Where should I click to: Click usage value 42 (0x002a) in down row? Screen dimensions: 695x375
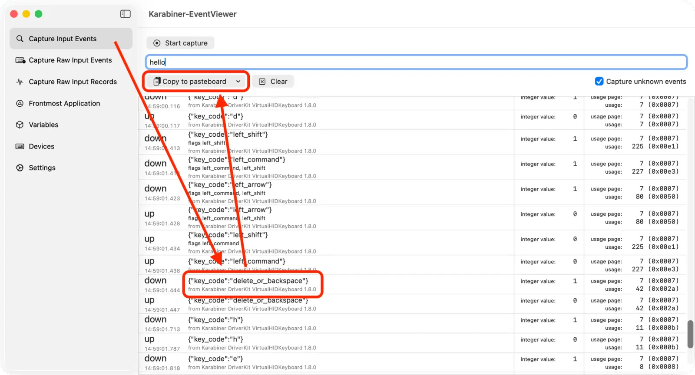point(657,289)
